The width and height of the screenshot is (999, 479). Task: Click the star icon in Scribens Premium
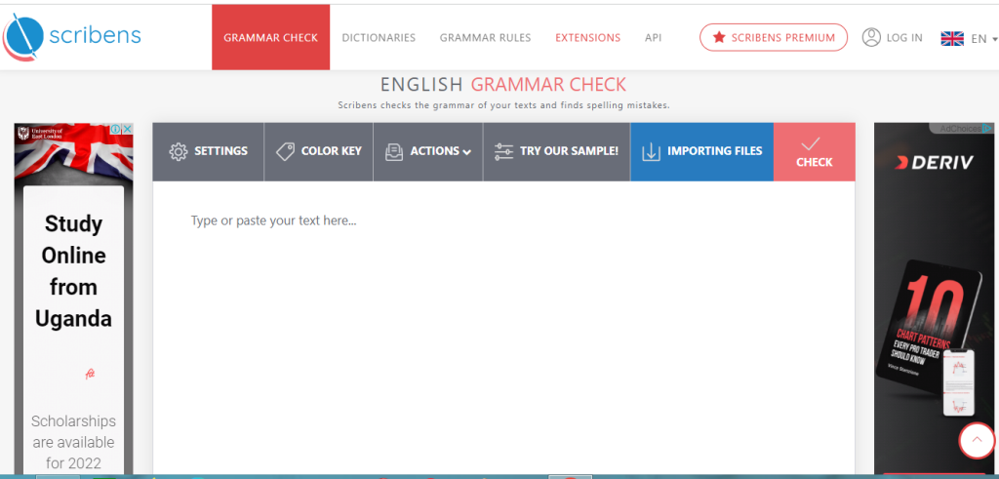pyautogui.click(x=719, y=38)
